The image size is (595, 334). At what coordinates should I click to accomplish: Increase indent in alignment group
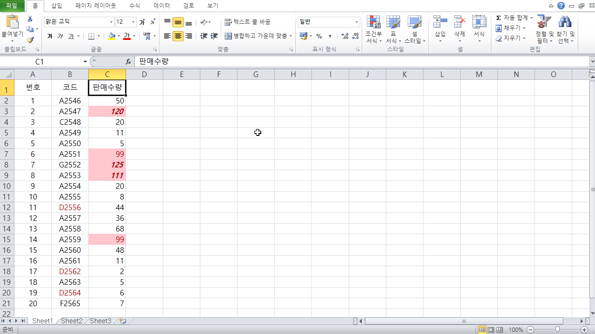click(214, 36)
